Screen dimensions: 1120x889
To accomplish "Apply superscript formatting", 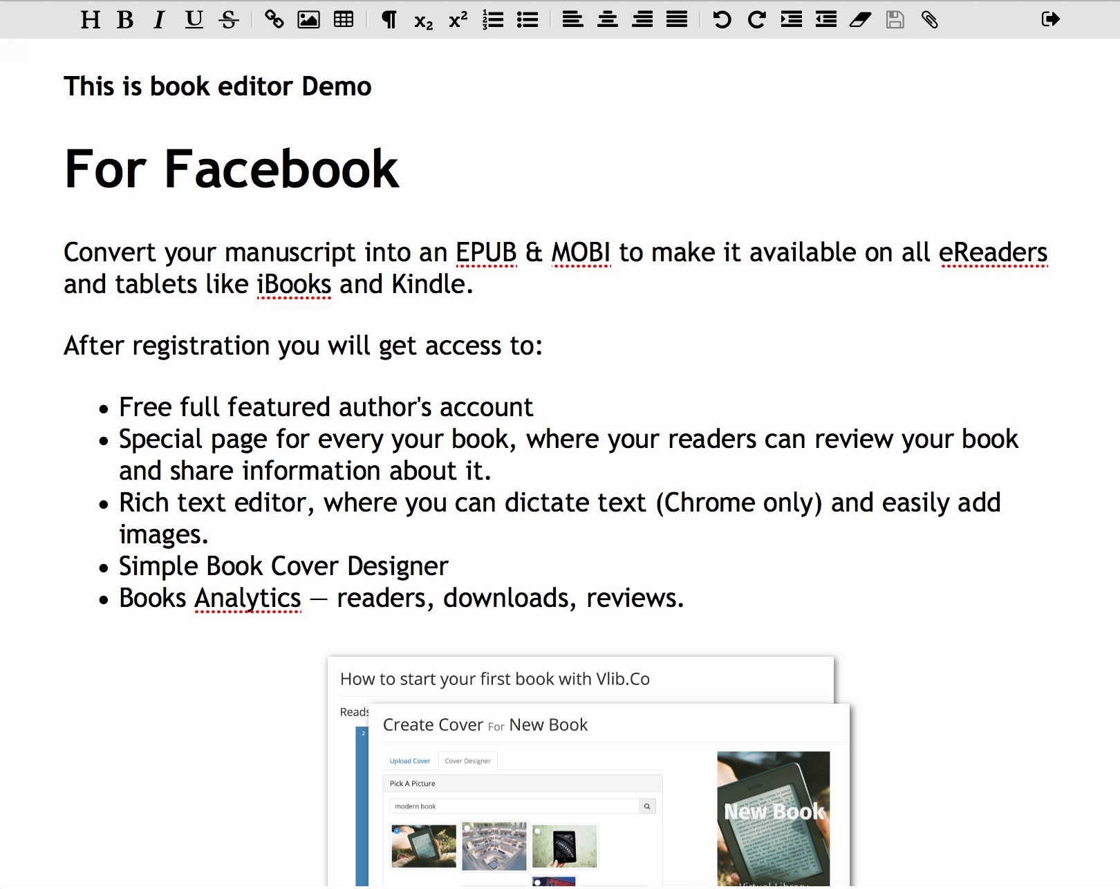I will [458, 19].
